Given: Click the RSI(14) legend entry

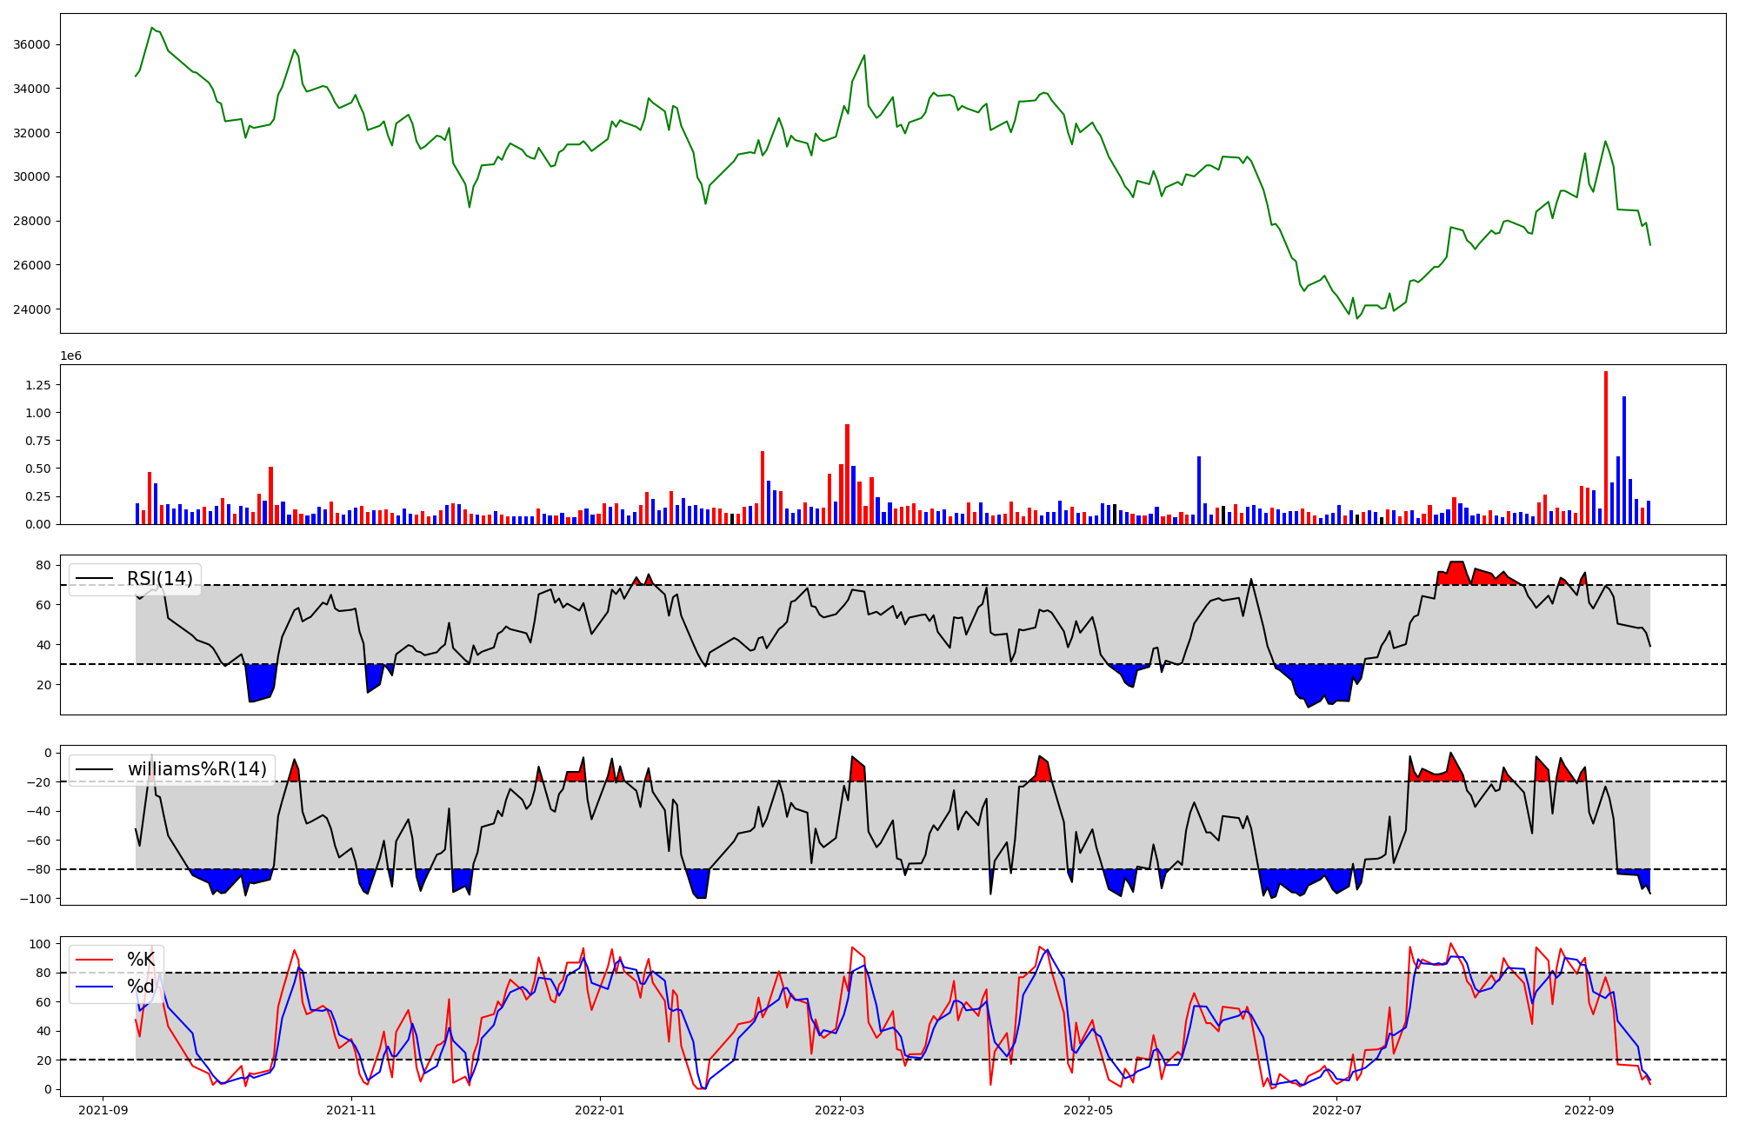Looking at the screenshot, I should 159,579.
